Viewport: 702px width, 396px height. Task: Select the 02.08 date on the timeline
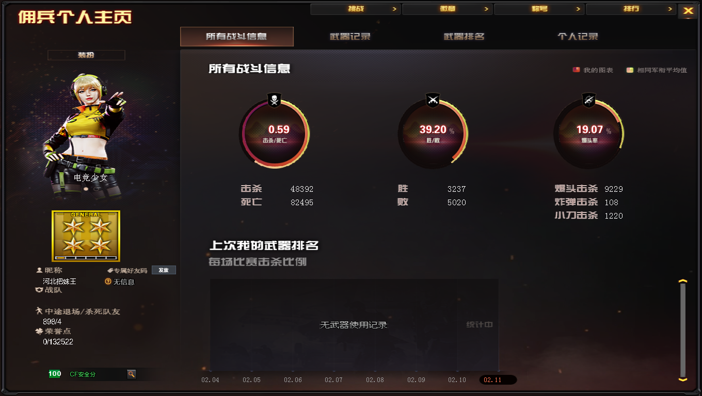click(375, 380)
